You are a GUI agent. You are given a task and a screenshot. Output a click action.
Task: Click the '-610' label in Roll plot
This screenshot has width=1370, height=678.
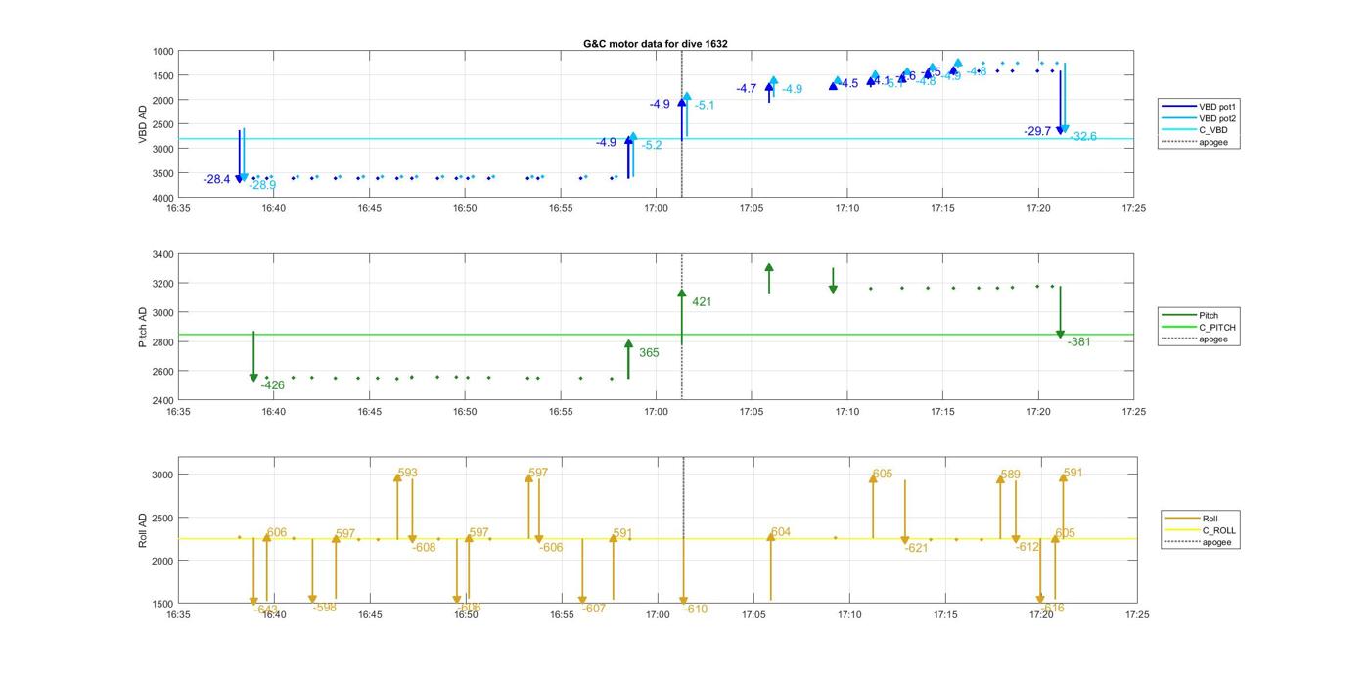pos(695,610)
